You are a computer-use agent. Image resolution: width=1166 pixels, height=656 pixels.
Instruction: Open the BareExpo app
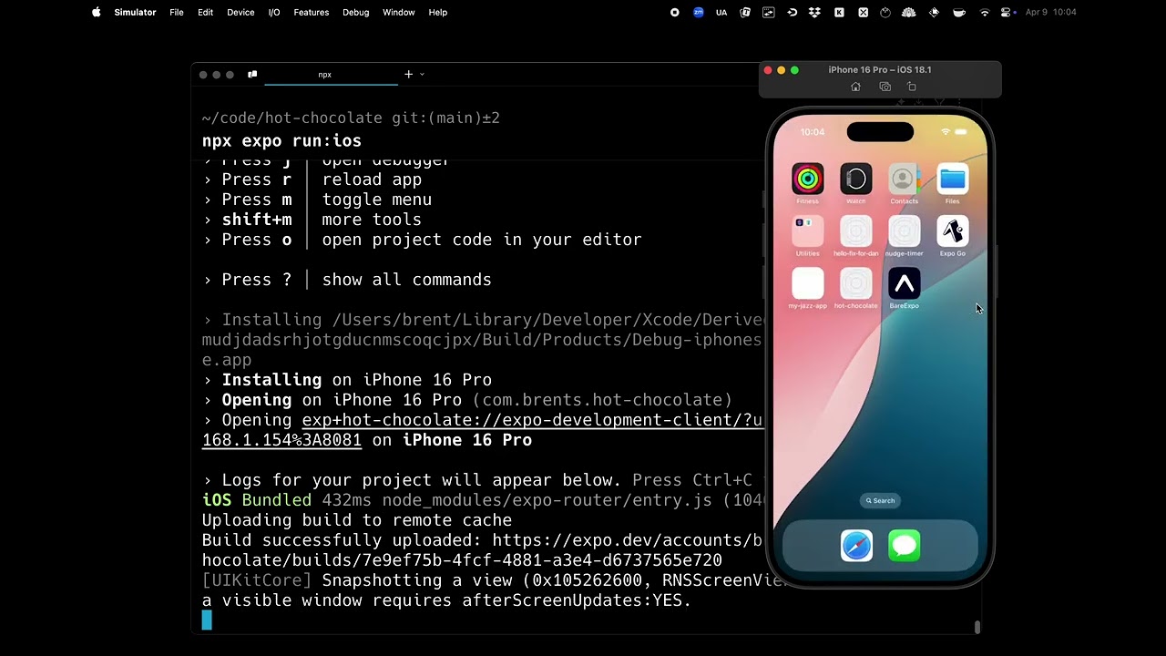tap(904, 283)
